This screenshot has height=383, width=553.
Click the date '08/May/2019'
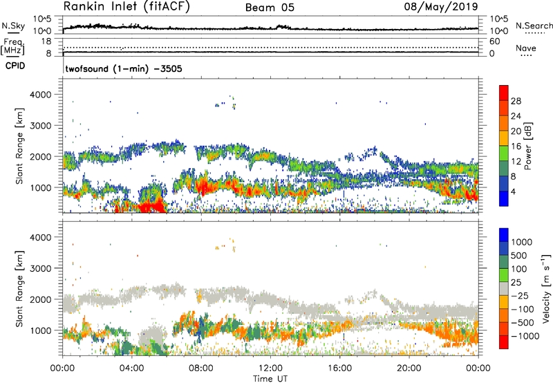(x=441, y=7)
